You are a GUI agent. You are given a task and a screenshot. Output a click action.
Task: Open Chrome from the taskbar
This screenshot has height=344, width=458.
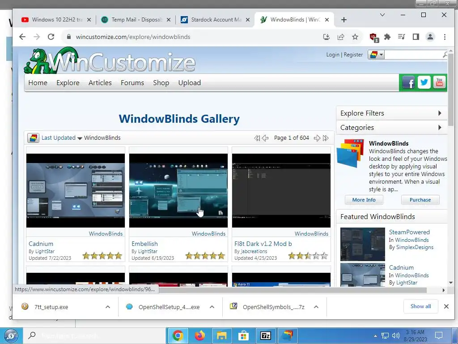(178, 335)
